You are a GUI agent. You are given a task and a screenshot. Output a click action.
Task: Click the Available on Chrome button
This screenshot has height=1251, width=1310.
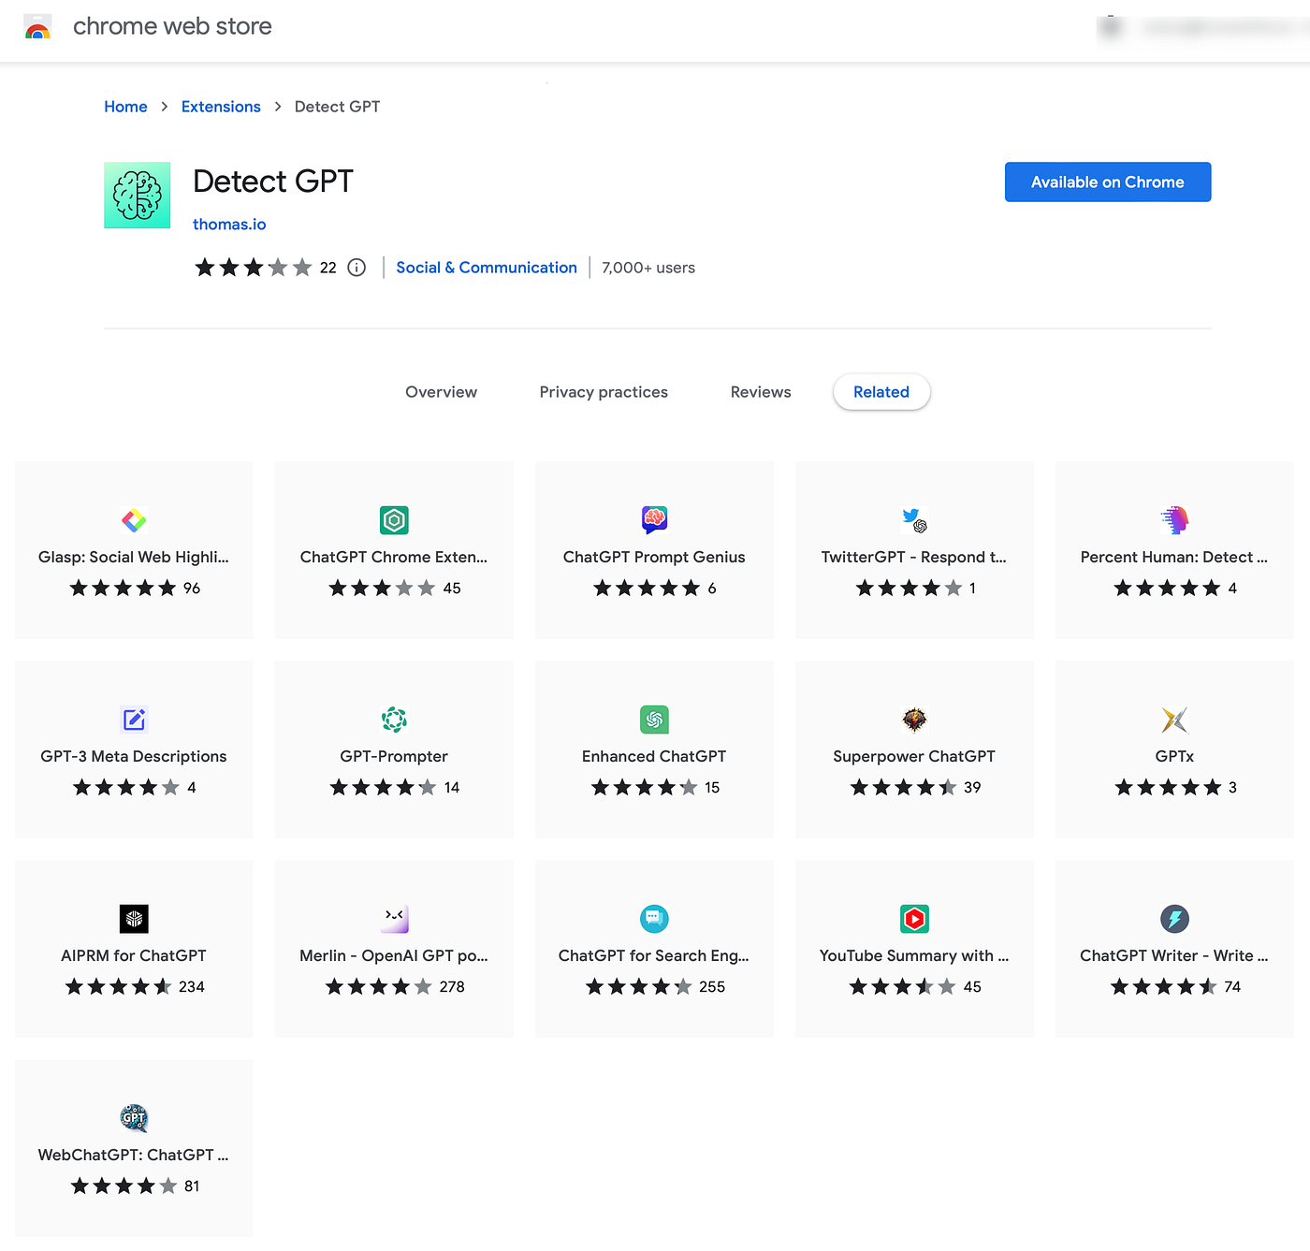pos(1108,182)
